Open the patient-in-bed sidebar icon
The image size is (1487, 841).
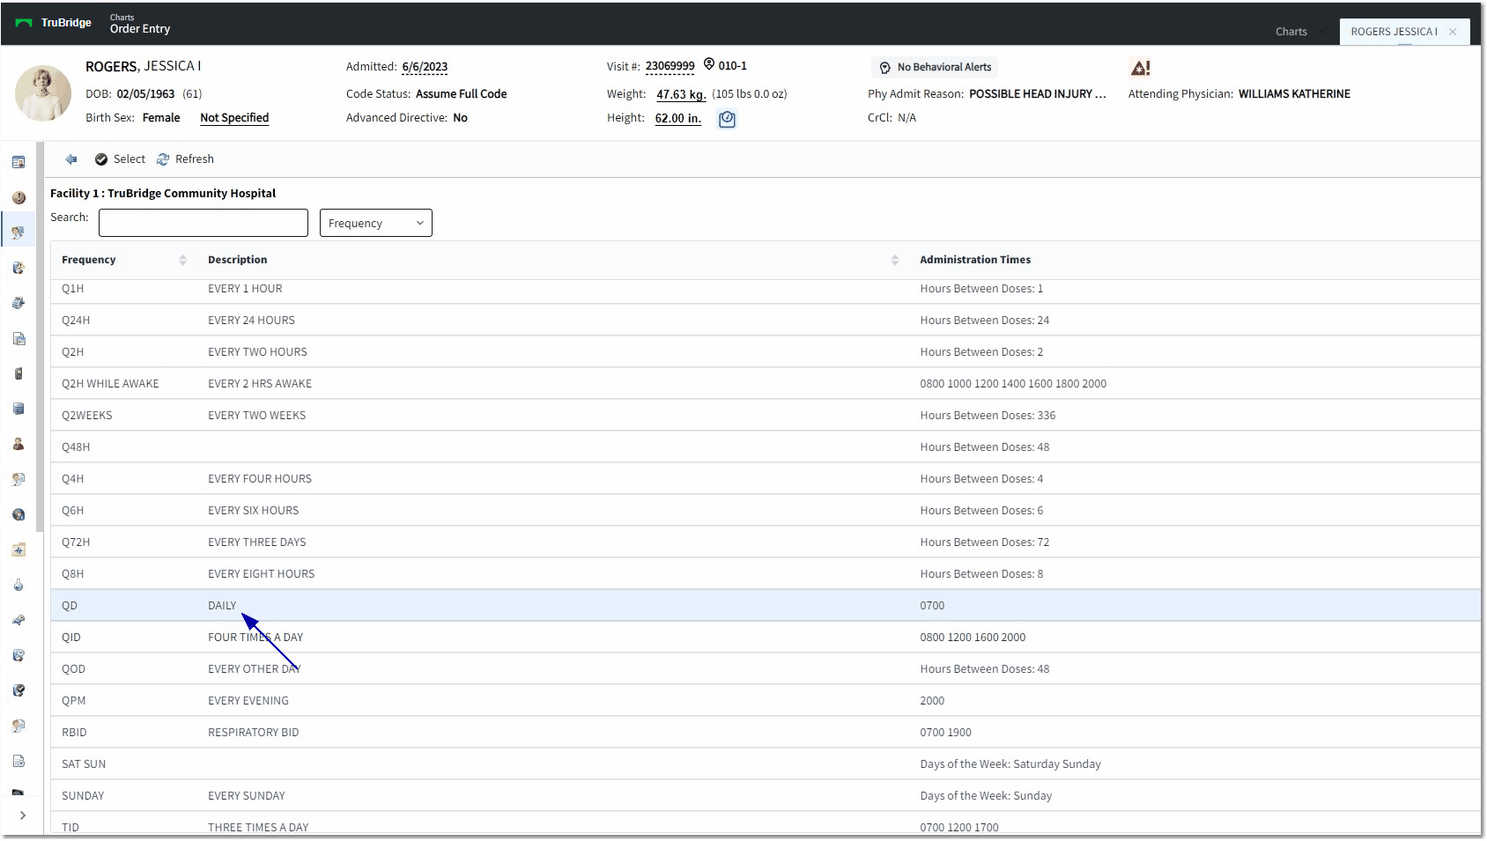pyautogui.click(x=18, y=620)
